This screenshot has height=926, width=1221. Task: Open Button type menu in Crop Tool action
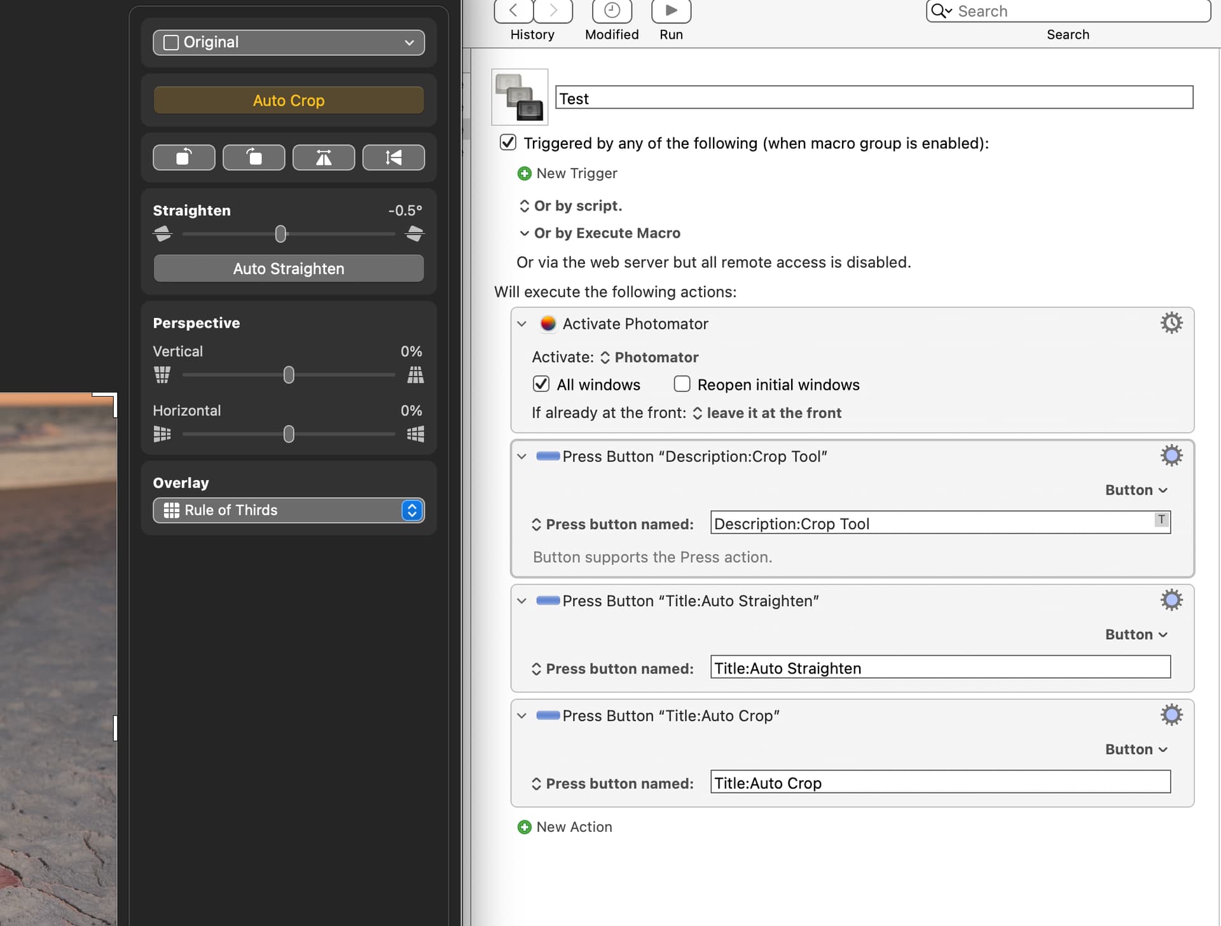1136,490
